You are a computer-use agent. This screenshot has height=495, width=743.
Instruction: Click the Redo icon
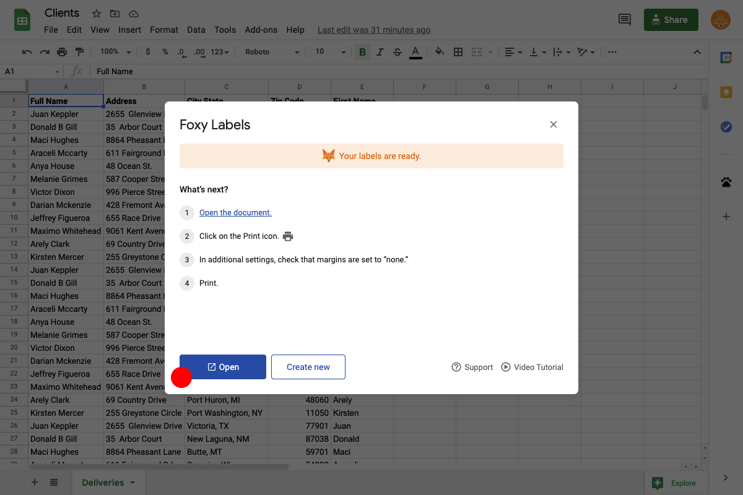pyautogui.click(x=45, y=52)
